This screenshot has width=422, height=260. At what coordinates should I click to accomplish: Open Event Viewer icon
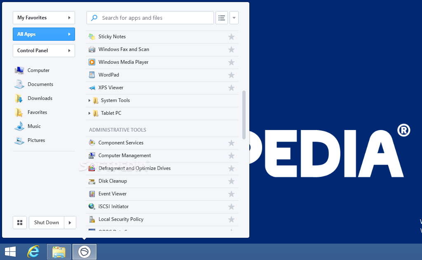[92, 194]
